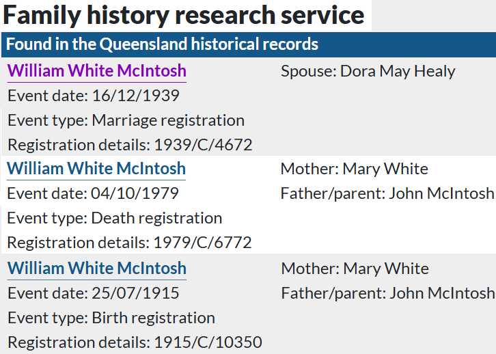Click the event date 16/12/1939
496x354 pixels.
(135, 96)
